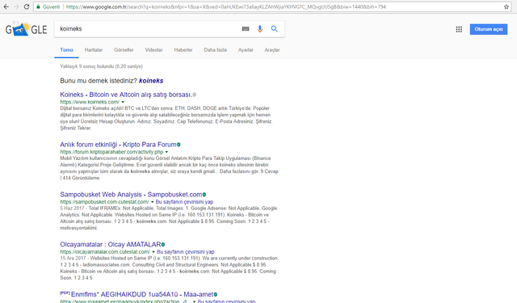Expand dropdown arrow next to koirneks.com URL
This screenshot has width=517, height=303.
(x=123, y=102)
